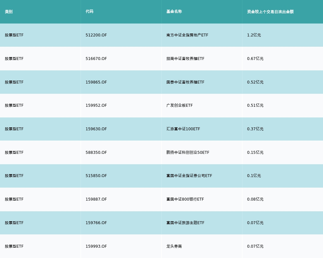This screenshot has width=323, height=258.
Task: Click outflow amount 0.52亿元
Action: pyautogui.click(x=255, y=82)
